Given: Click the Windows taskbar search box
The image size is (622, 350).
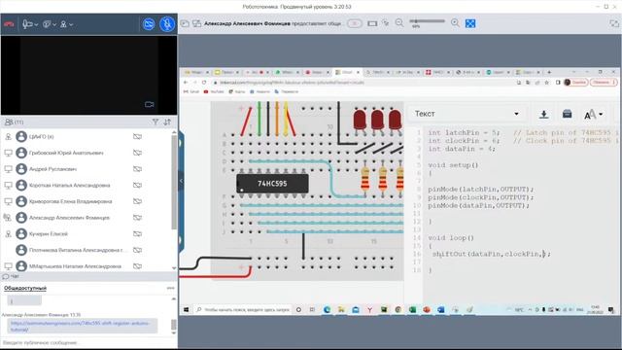Looking at the screenshot, I should [x=242, y=309].
